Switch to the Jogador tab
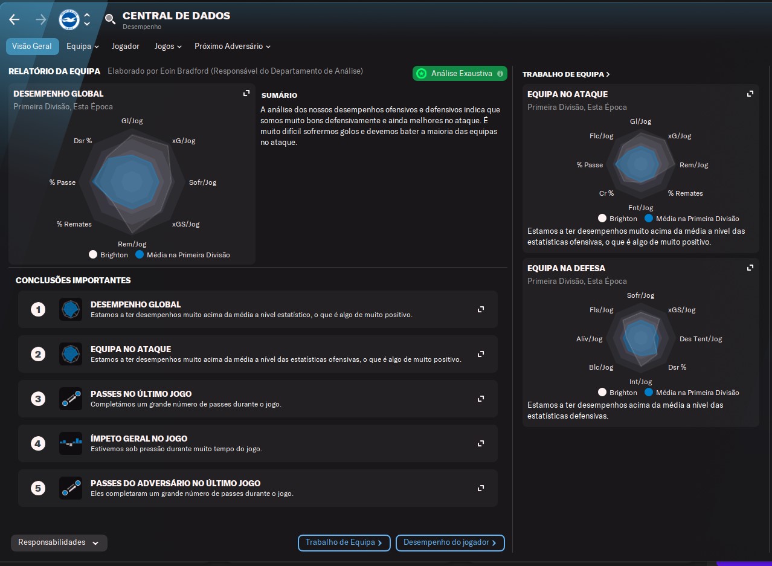The width and height of the screenshot is (772, 566). [126, 47]
